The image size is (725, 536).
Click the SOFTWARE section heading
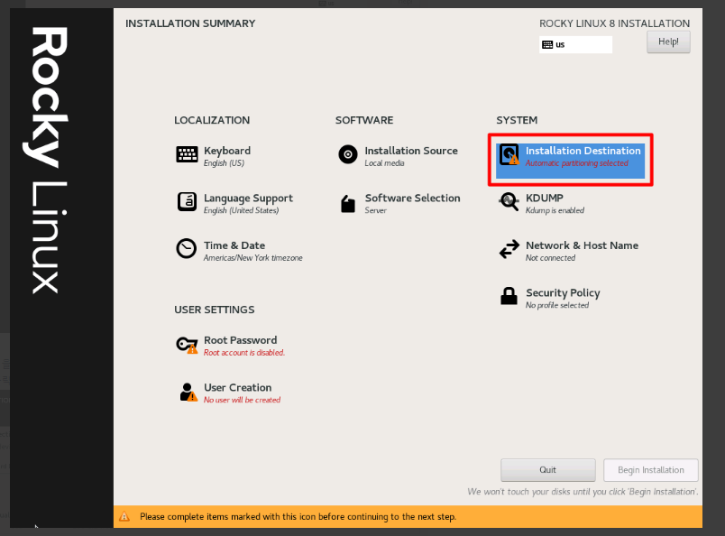pos(364,120)
